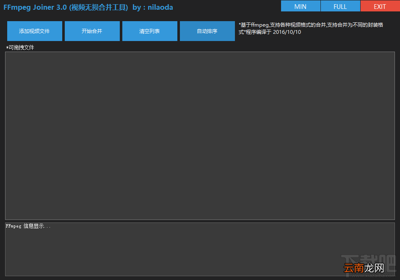Screen dimensions: 400x280
Task: Click the *可拖拽文件 hint label
Action: point(20,47)
